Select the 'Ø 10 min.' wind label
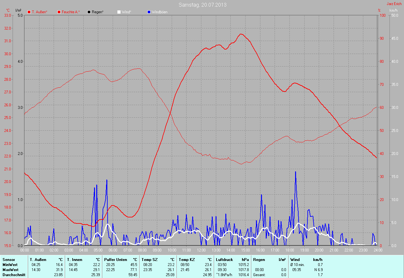This screenshot has height=278, width=404. 297,264
